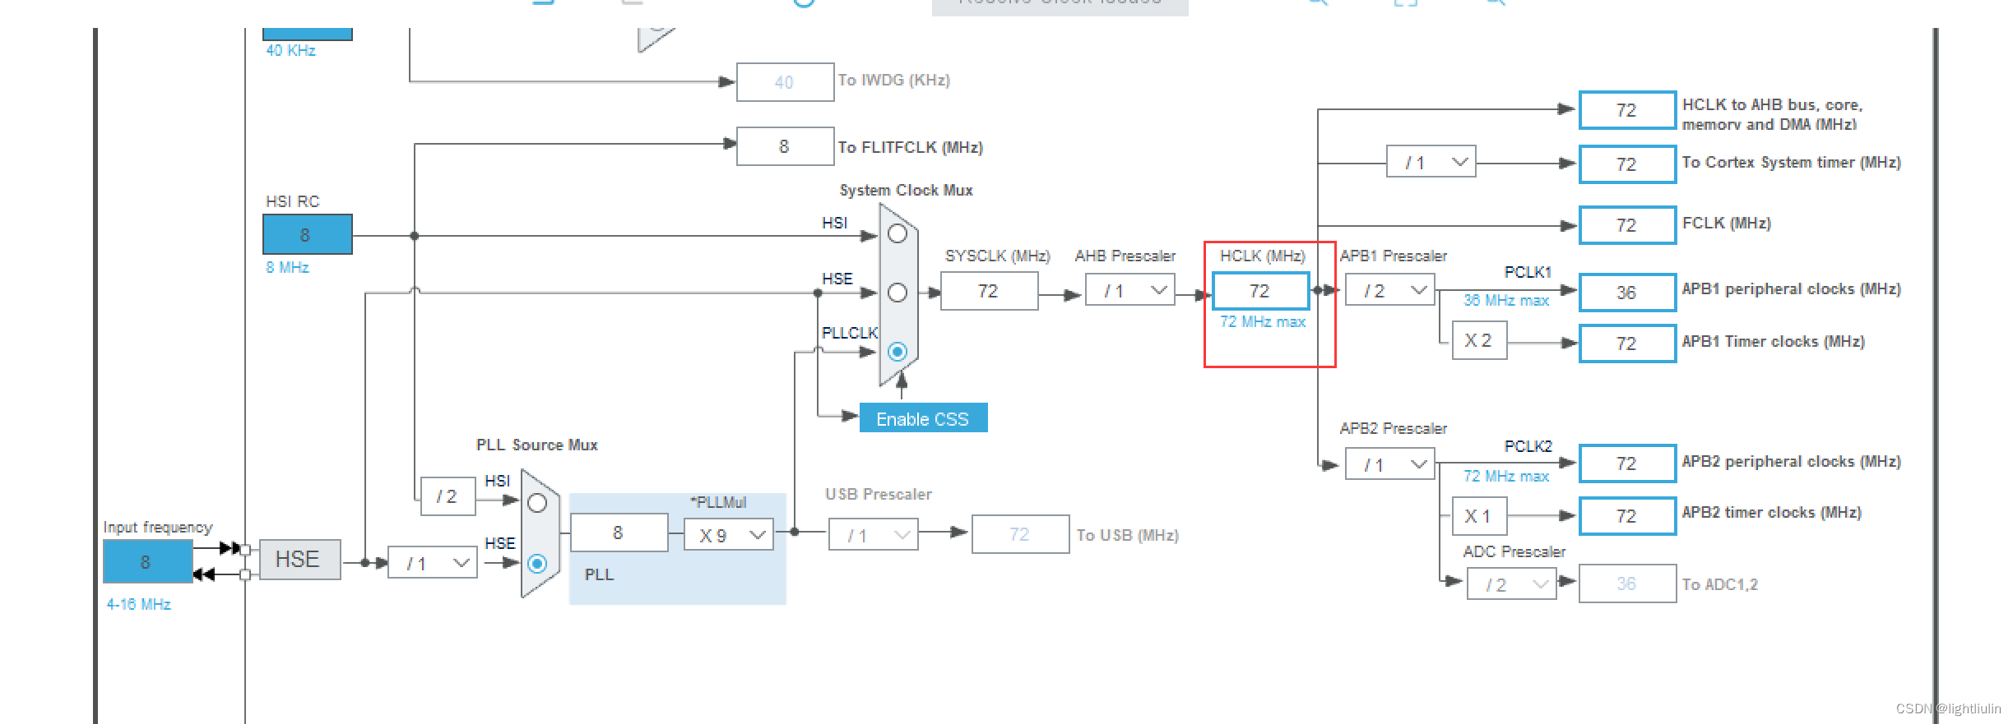Click the APB2 X 1 multiplier box
This screenshot has width=2013, height=724.
click(x=1480, y=516)
